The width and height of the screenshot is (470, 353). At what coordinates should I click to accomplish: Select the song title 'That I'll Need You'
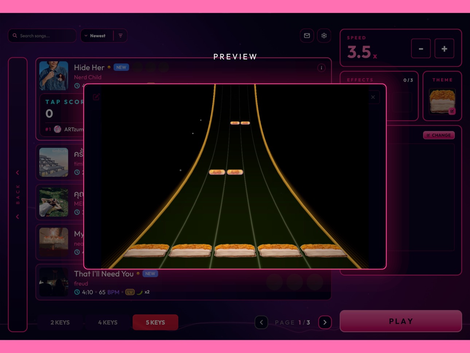point(104,274)
